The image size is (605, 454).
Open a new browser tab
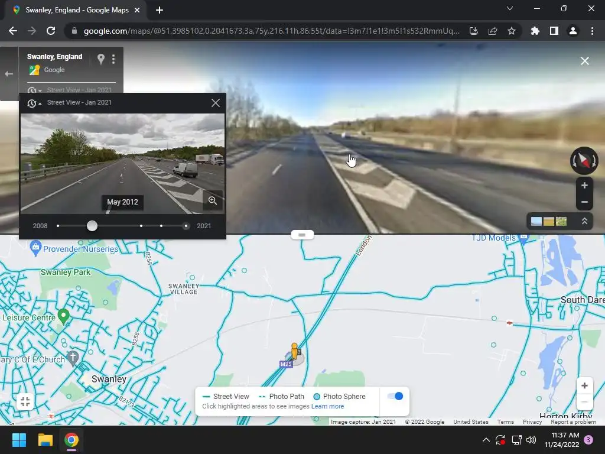click(x=160, y=10)
